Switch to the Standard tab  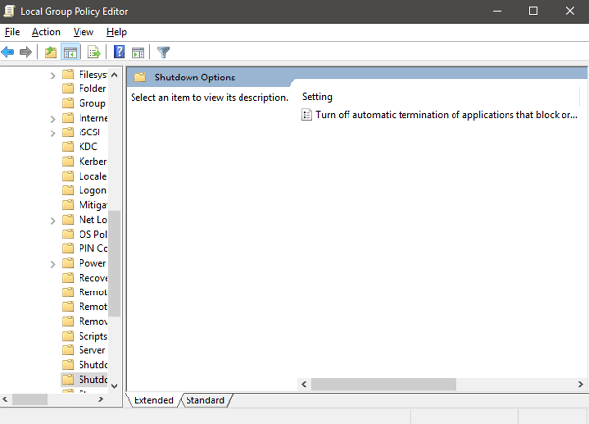pos(205,400)
